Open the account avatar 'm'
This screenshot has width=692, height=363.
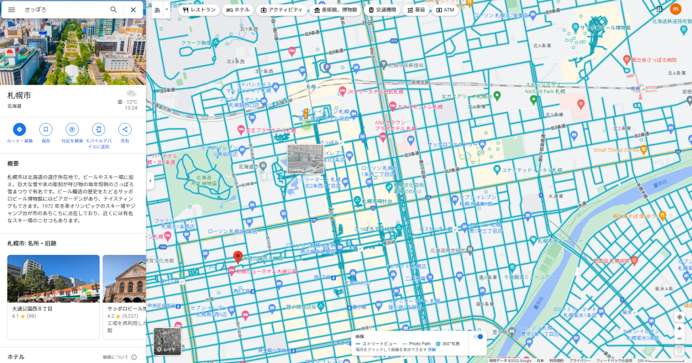675,9
